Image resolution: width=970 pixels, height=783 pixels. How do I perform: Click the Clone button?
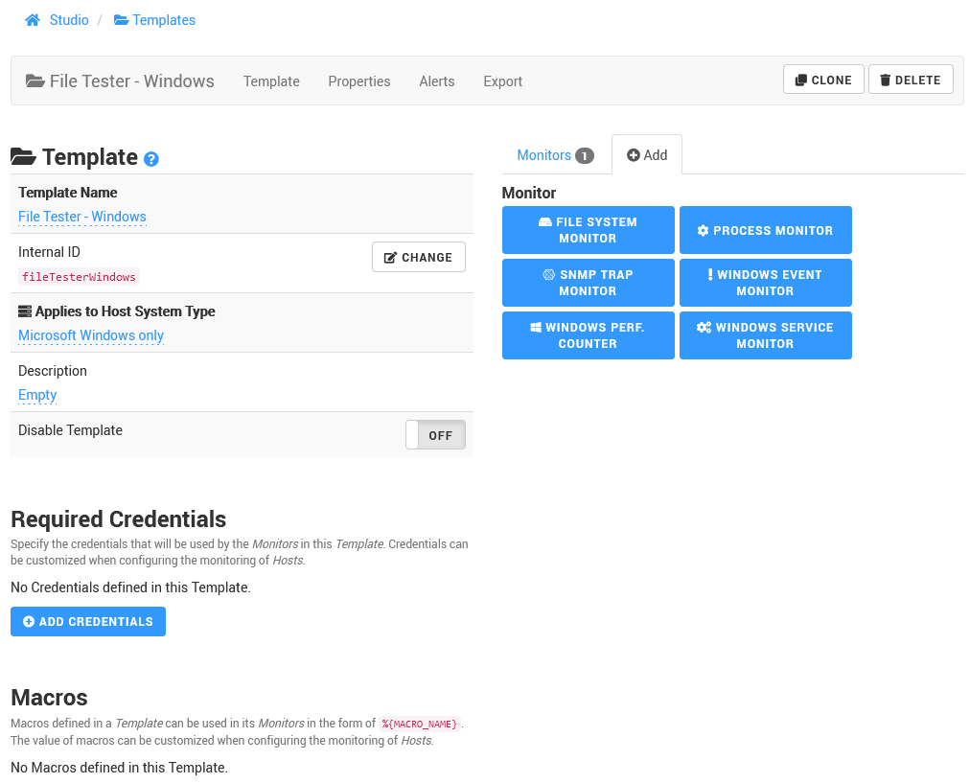tap(823, 80)
